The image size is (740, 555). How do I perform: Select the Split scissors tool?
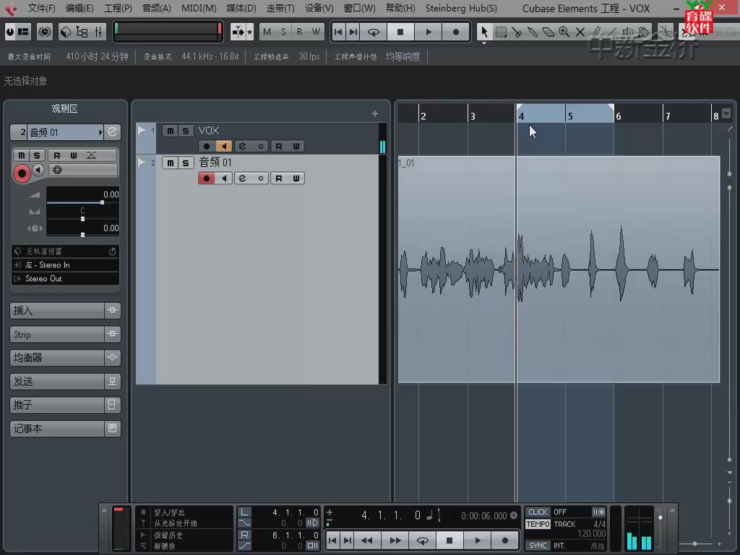click(x=517, y=32)
